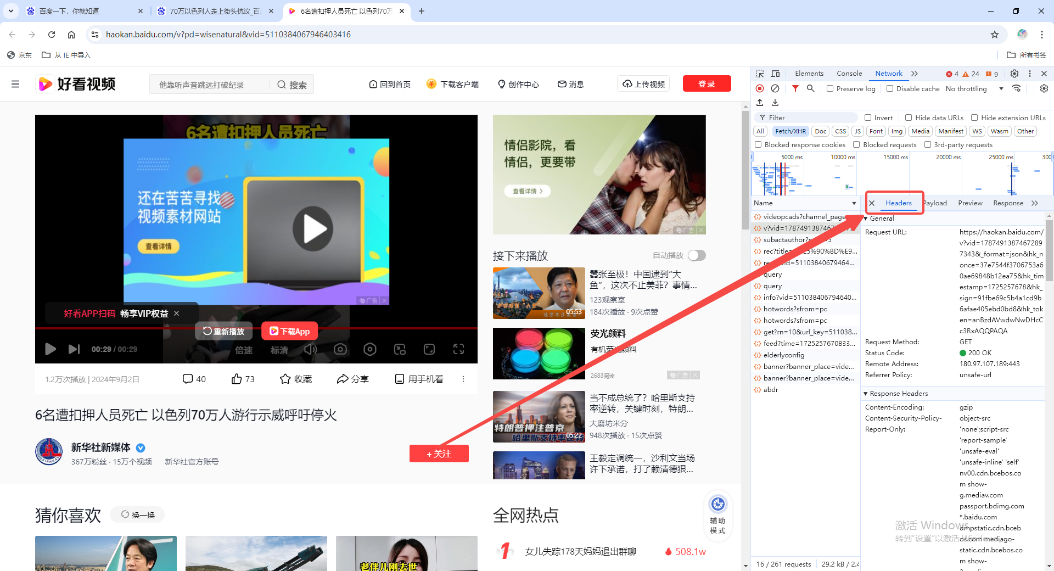Open the Preview tab
This screenshot has width=1054, height=571.
click(x=970, y=203)
